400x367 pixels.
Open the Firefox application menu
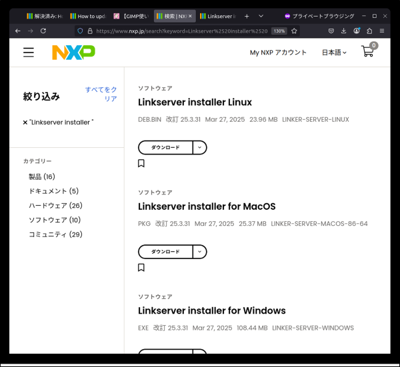(x=381, y=31)
